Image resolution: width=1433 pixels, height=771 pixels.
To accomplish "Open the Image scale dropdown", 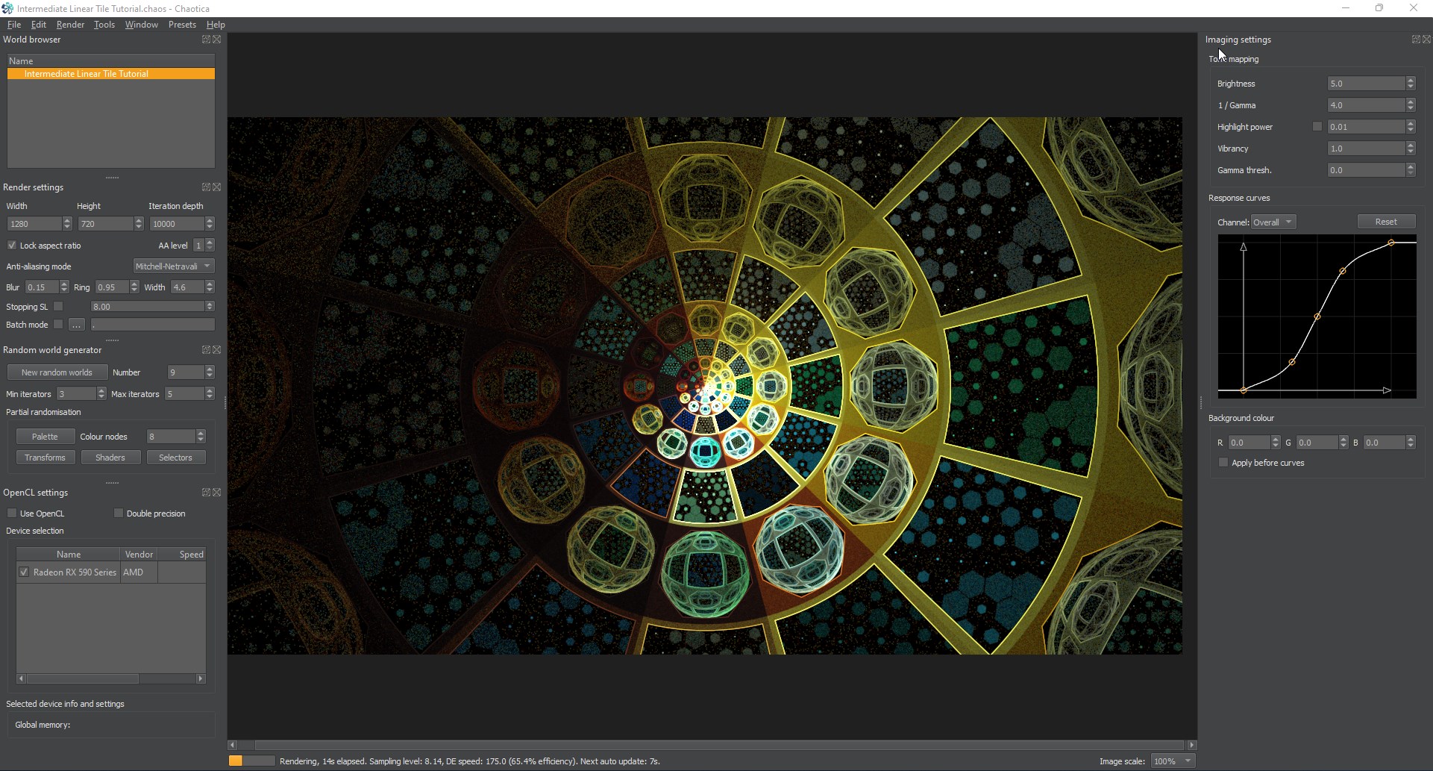I will point(1173,761).
